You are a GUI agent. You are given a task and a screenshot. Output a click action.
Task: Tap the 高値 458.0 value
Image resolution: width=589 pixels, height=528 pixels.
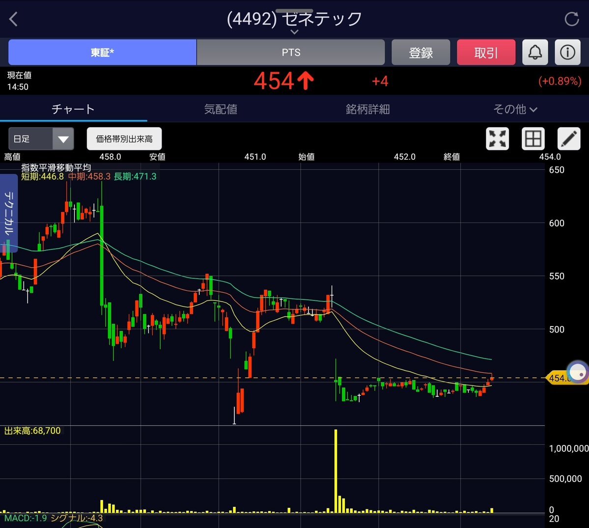pos(110,157)
